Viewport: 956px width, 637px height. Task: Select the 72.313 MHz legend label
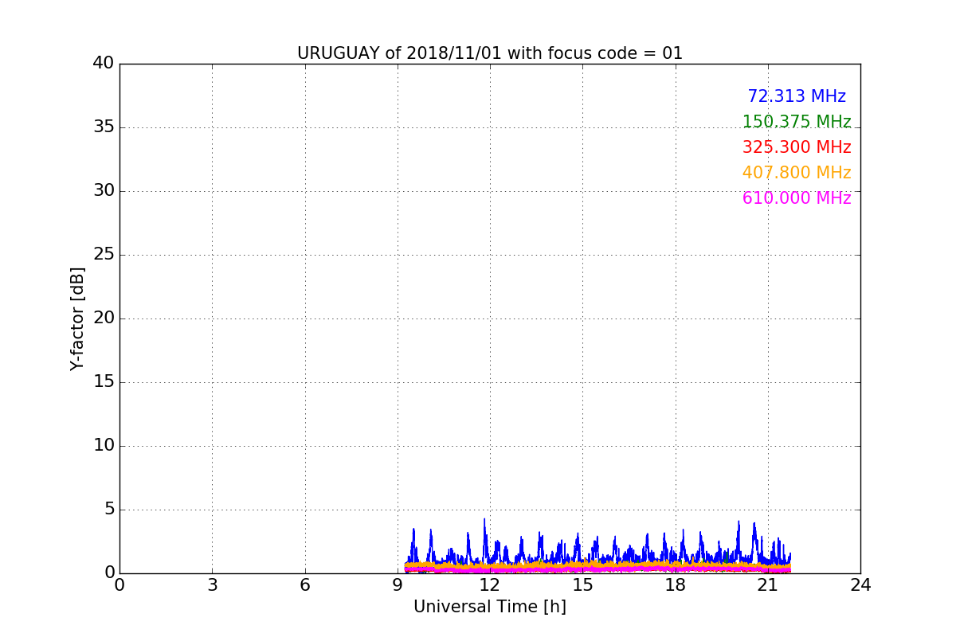797,96
